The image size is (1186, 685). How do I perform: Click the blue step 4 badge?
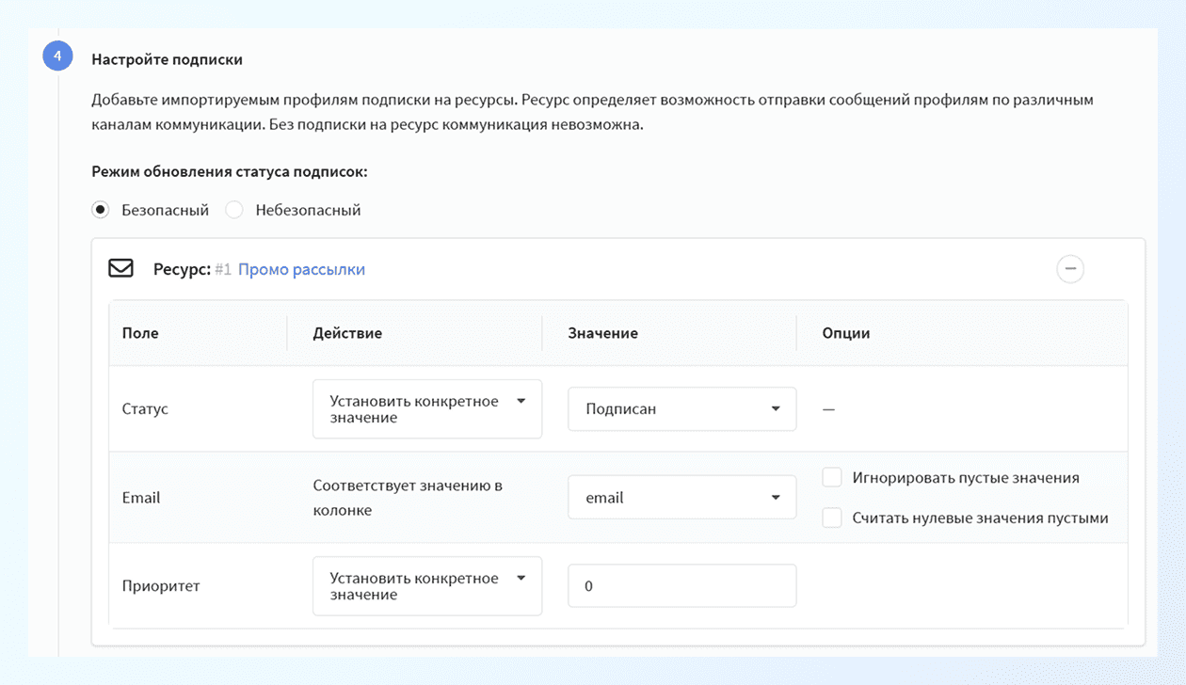(x=58, y=56)
